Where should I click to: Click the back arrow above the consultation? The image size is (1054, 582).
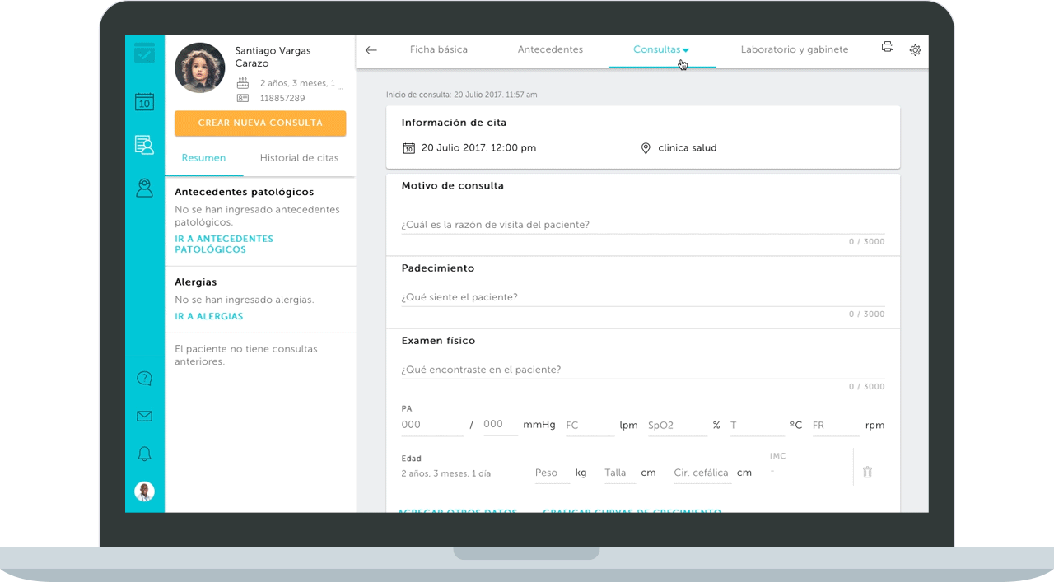(371, 50)
